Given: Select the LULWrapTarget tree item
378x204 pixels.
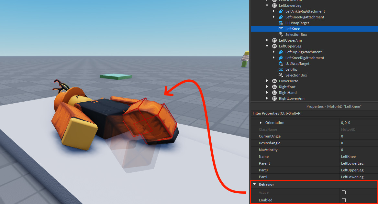Looking at the screenshot, I should click(297, 64).
